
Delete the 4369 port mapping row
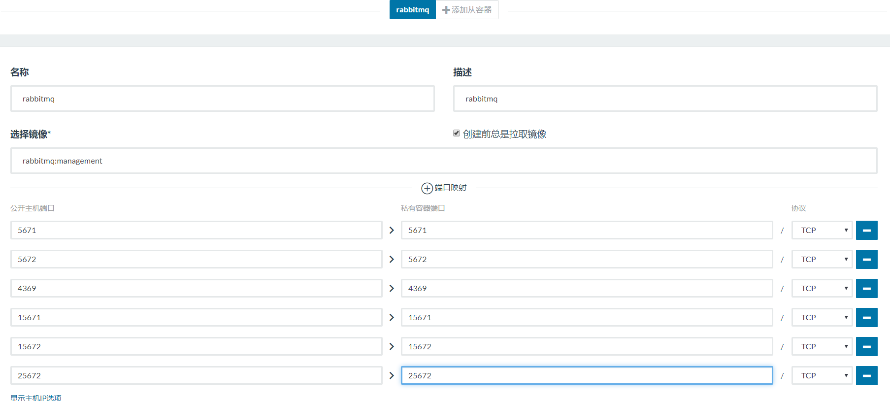(866, 288)
